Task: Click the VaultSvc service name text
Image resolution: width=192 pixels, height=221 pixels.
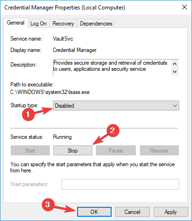Action: (x=63, y=39)
